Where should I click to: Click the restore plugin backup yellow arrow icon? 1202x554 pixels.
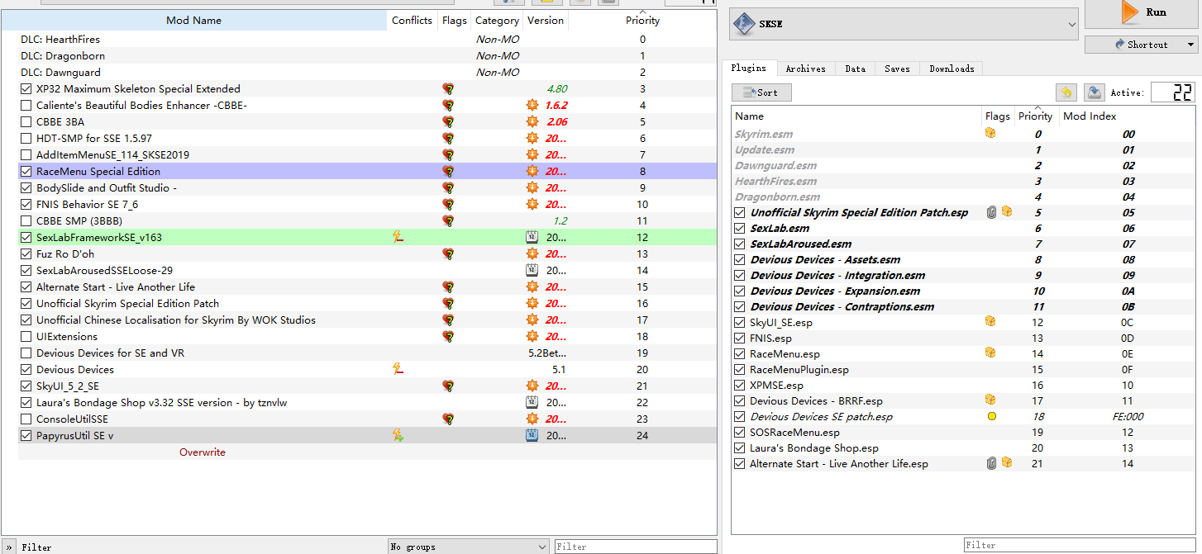click(x=1066, y=92)
